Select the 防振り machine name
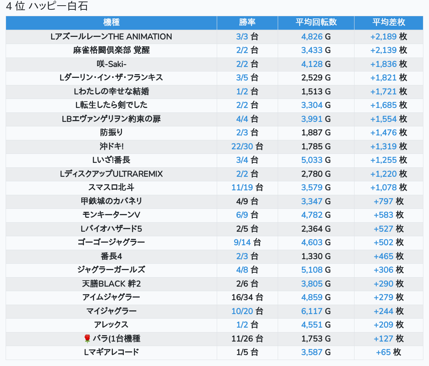Image resolution: width=429 pixels, height=366 pixels. (x=111, y=133)
